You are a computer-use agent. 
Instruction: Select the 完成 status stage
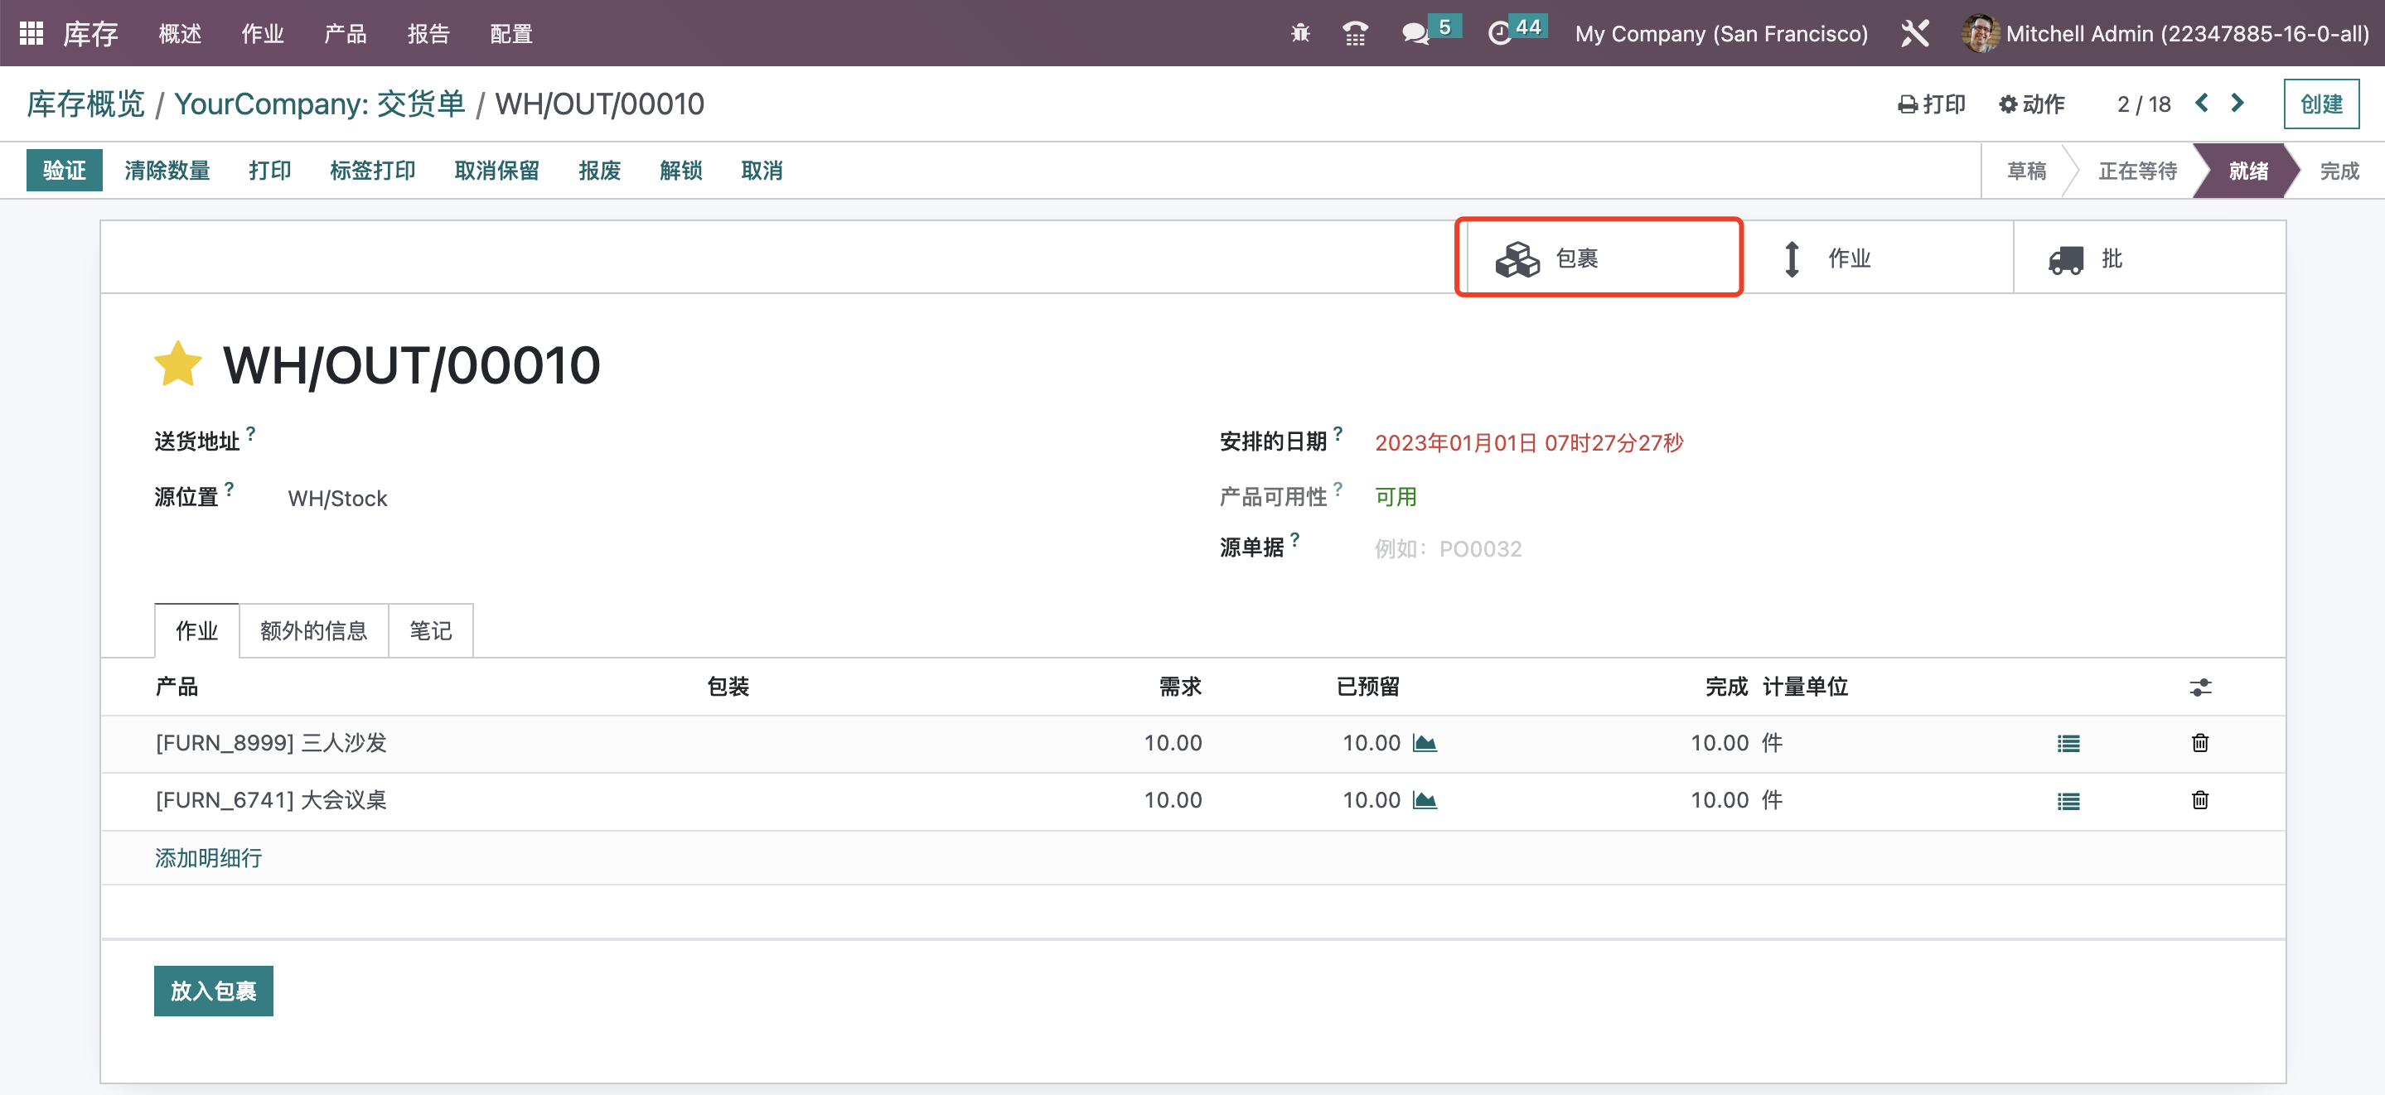click(x=2339, y=171)
